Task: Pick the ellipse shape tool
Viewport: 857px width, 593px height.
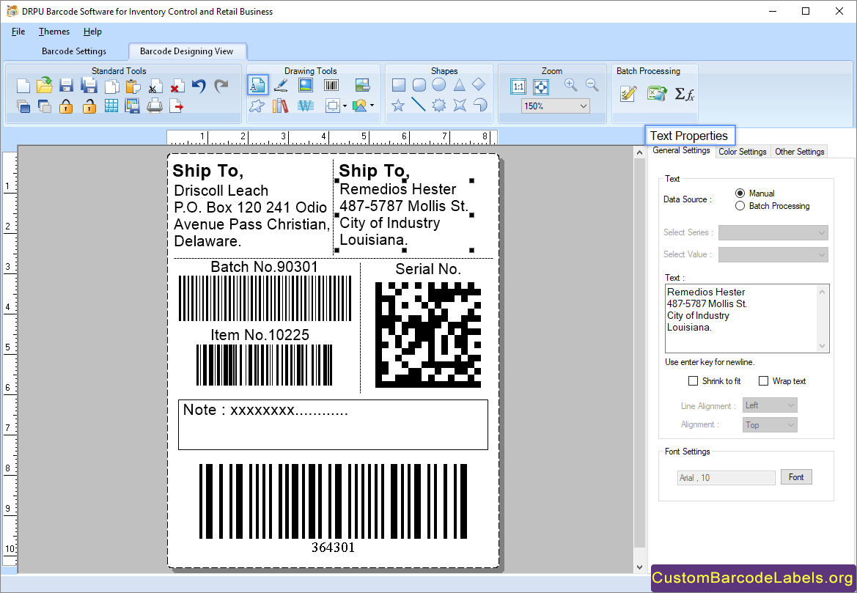Action: 439,85
